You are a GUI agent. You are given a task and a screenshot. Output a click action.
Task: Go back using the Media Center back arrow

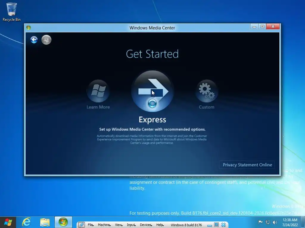click(34, 40)
